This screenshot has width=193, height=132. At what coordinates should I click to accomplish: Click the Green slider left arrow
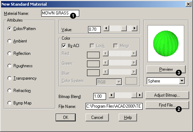[106, 63]
